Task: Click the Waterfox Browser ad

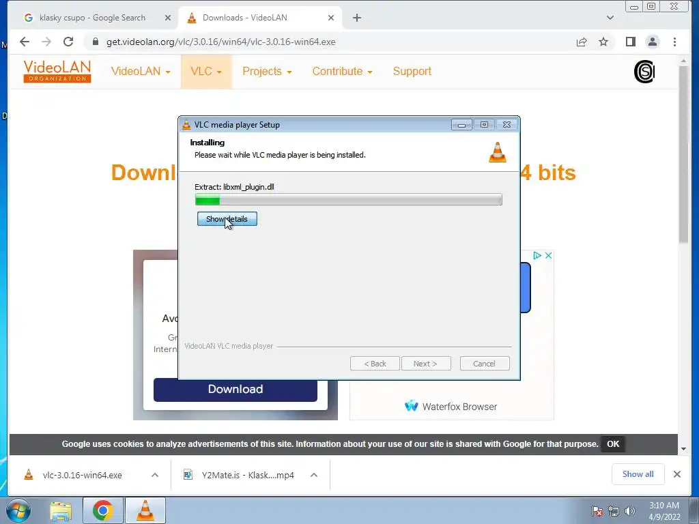Action: click(x=451, y=407)
